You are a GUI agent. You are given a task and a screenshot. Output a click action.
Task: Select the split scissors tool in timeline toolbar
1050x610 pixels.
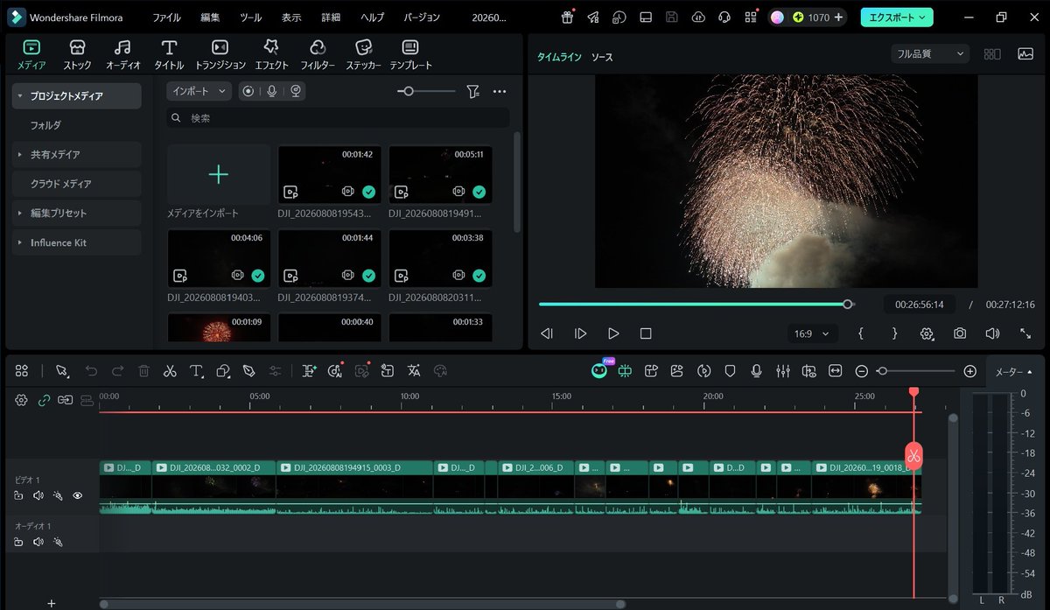pos(170,371)
